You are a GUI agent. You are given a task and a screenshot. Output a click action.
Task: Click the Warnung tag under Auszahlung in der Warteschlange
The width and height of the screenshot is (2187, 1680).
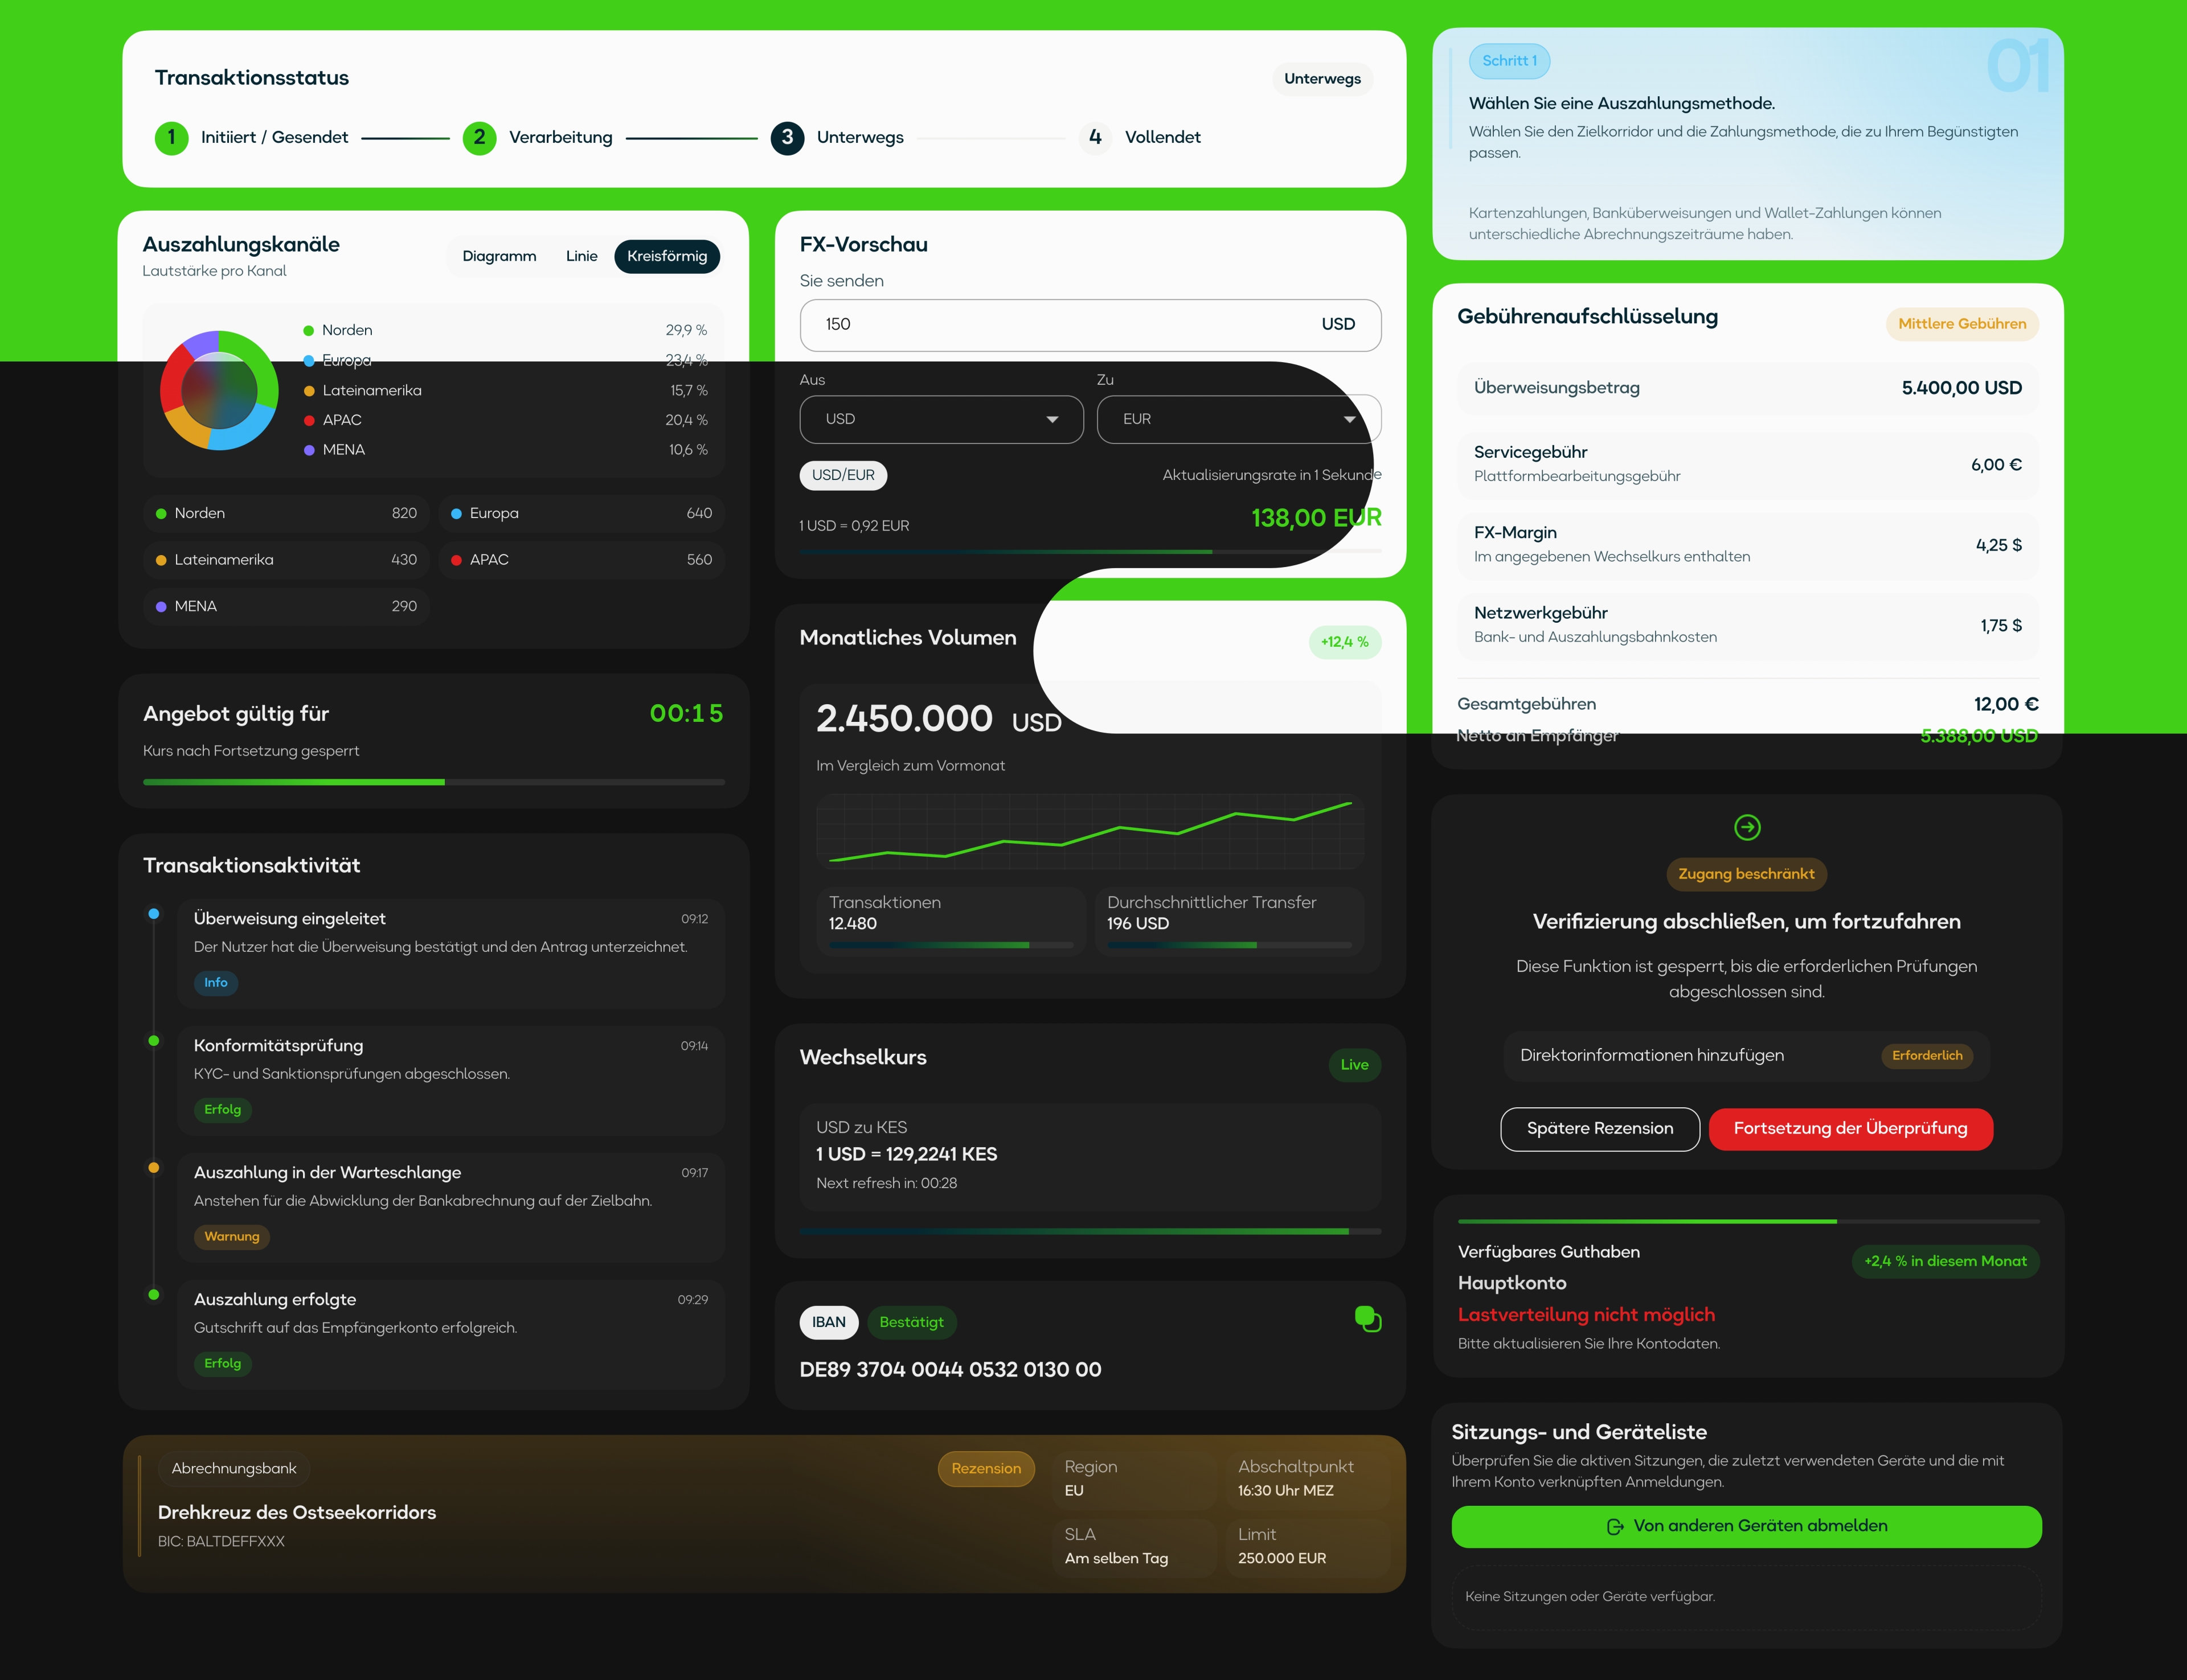coord(231,1237)
